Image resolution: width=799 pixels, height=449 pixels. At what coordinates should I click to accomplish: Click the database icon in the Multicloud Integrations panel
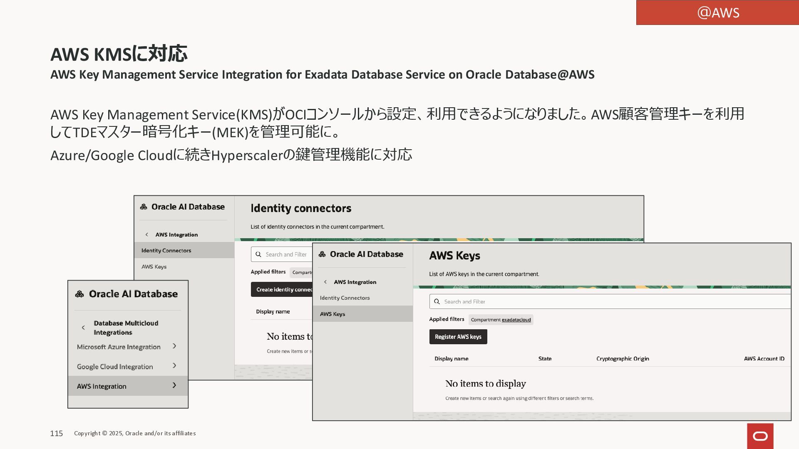79,294
